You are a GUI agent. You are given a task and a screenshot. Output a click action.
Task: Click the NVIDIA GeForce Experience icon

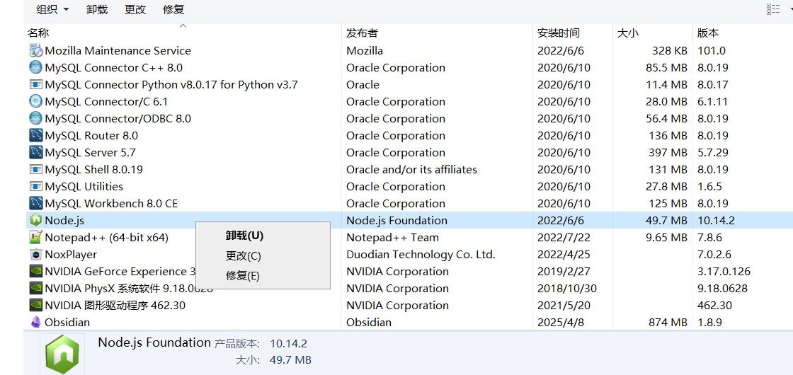[x=35, y=272]
